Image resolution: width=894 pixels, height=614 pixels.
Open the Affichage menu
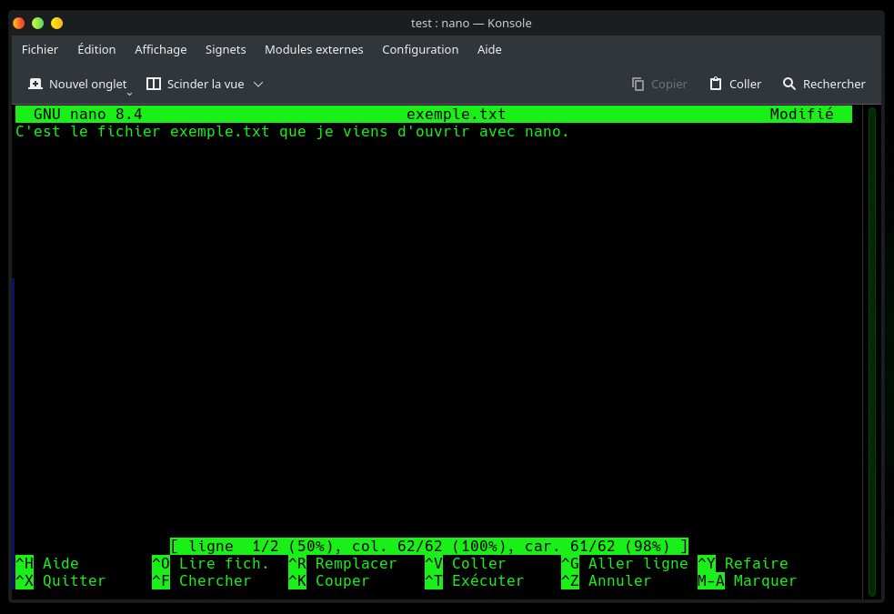(x=160, y=49)
